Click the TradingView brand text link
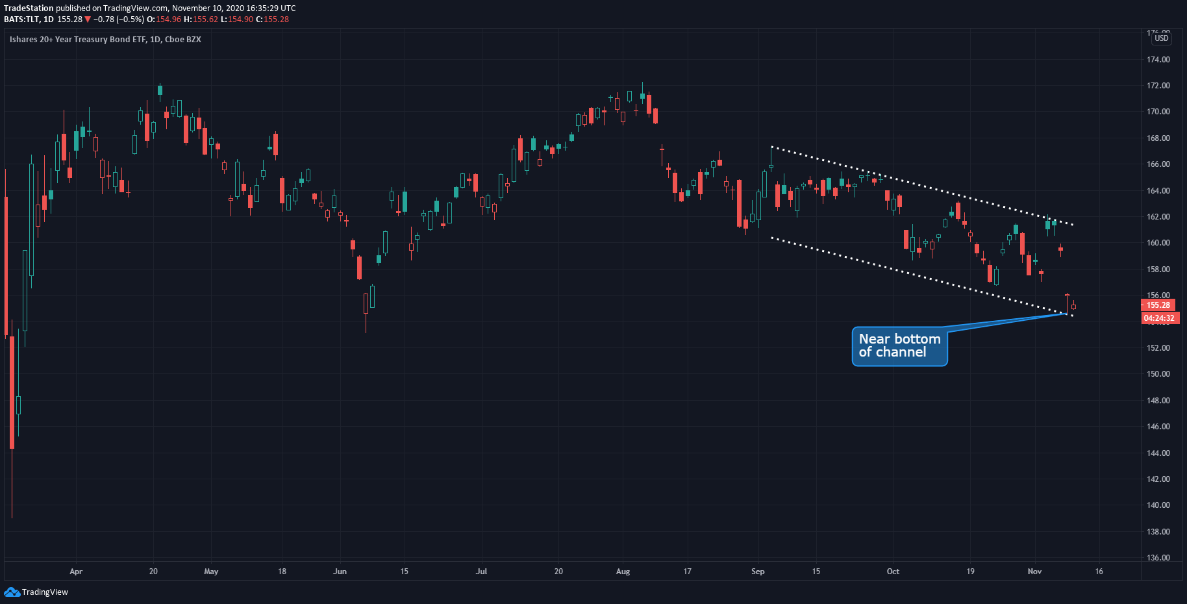 (x=45, y=592)
